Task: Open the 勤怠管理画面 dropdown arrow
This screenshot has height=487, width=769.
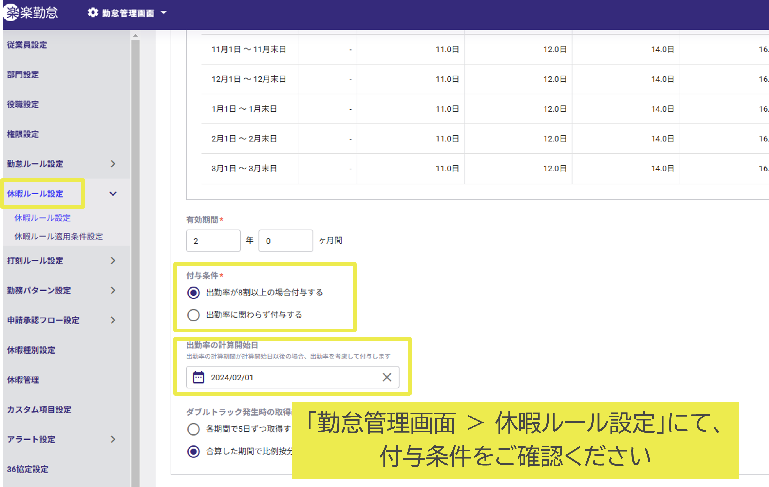Action: click(x=164, y=13)
